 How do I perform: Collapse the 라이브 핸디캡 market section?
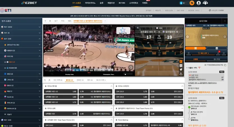click(111, 86)
